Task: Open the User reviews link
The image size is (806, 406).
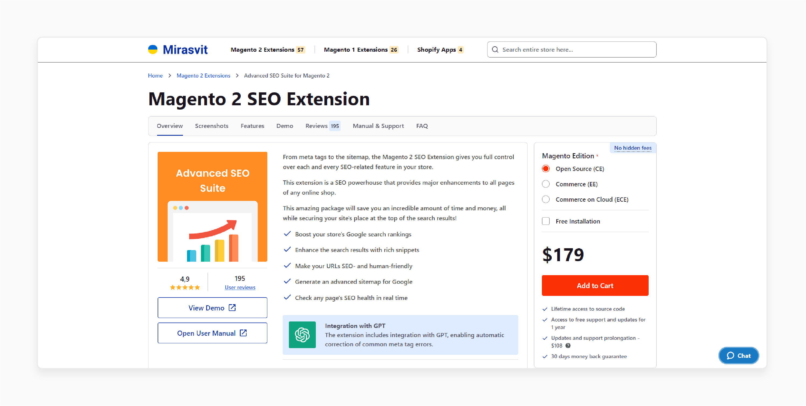Action: click(240, 287)
